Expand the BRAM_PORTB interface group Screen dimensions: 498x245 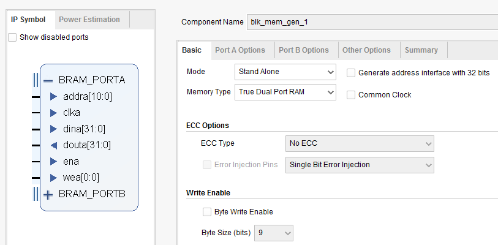coord(48,195)
